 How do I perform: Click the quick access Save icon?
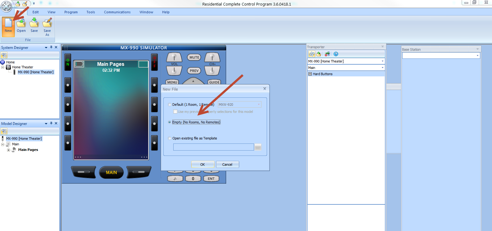pyautogui.click(x=18, y=4)
